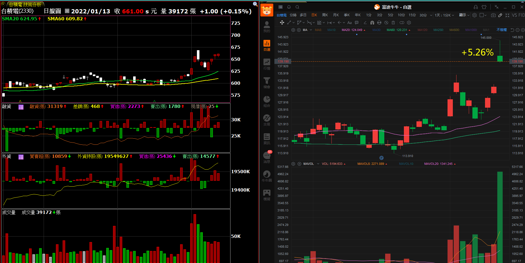Click the notification bell icon
The image size is (525, 263).
click(289, 7)
